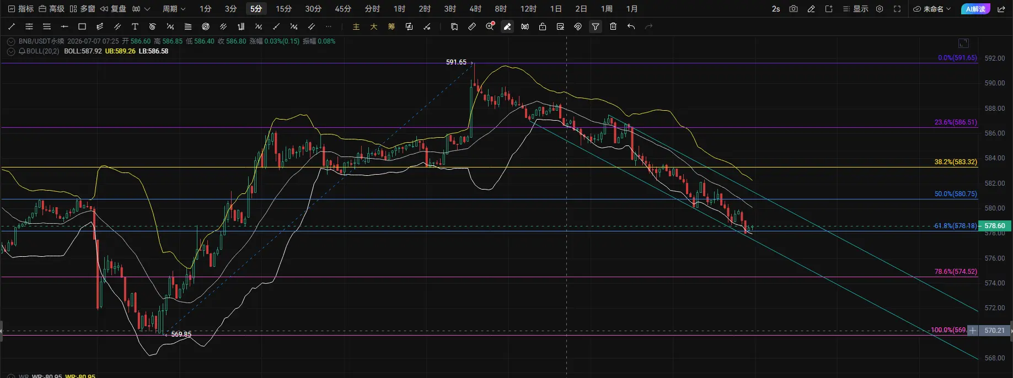Toggle the drawing lock icon

[x=543, y=26]
